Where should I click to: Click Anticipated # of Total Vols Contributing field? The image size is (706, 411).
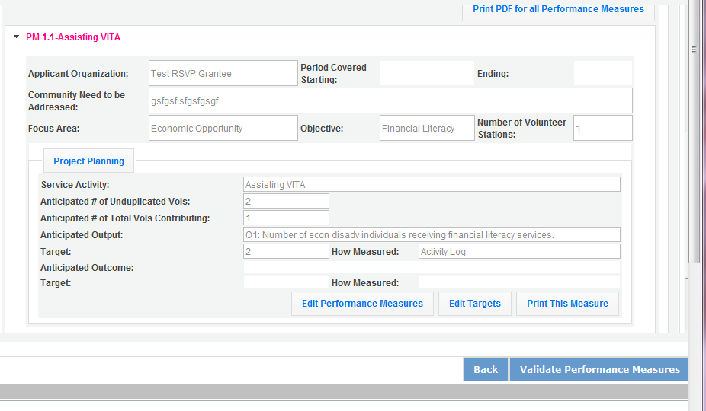(x=287, y=218)
